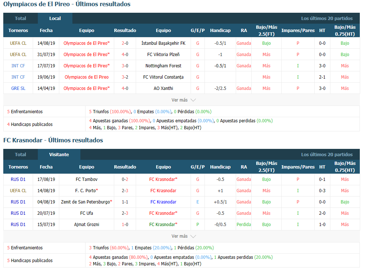Open INT CF tournament link dated 19/06/19
This screenshot has width=366, height=269.
click(18, 77)
